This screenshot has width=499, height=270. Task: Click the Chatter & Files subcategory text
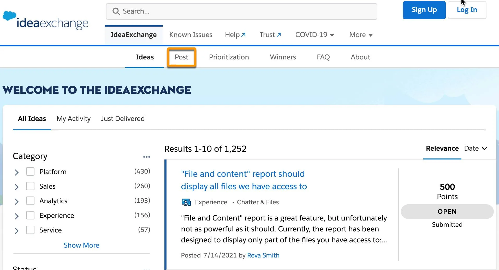pos(258,202)
